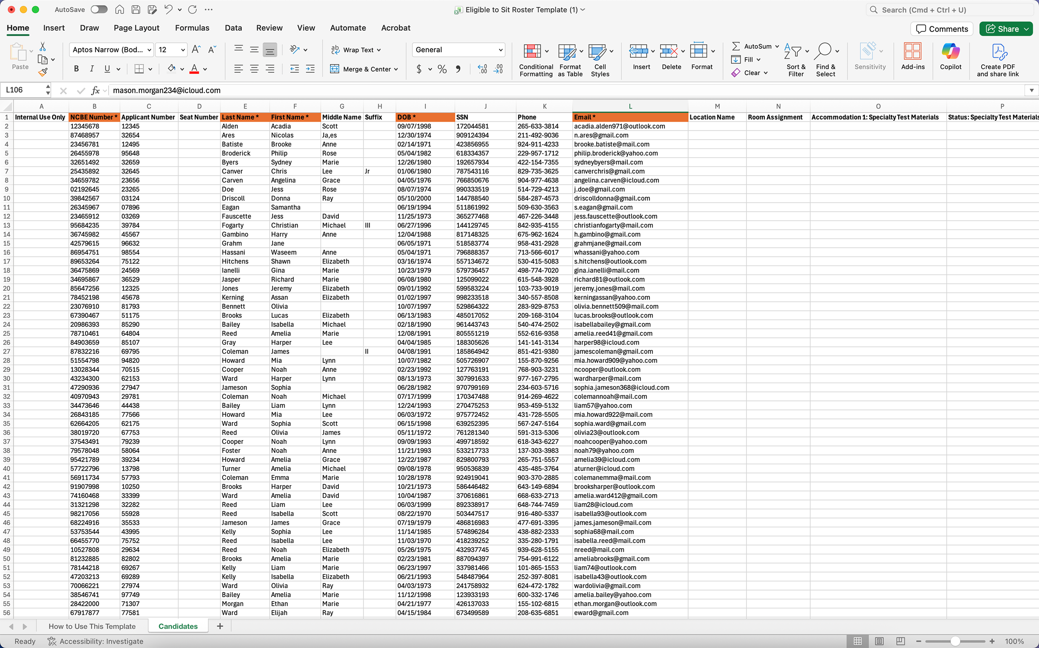Apply red font color button
Screen dimensions: 1039x648
pos(194,68)
